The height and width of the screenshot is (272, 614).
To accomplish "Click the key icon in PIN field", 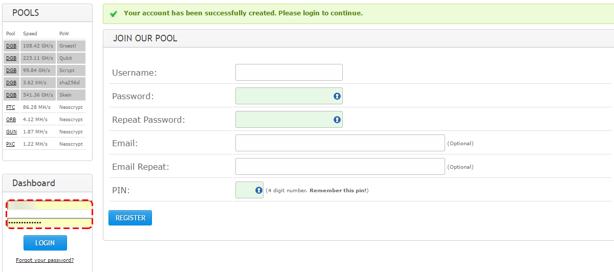I will (258, 190).
